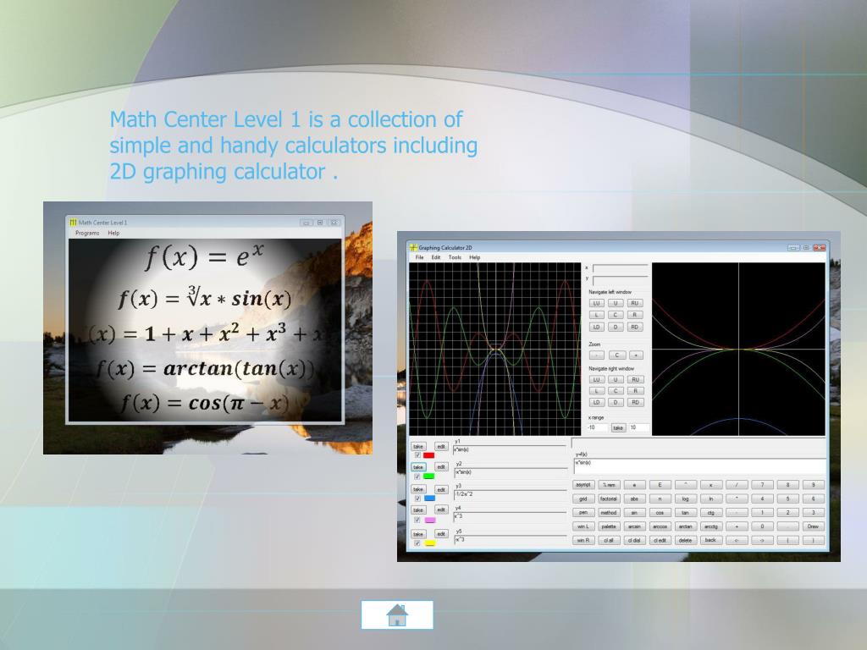This screenshot has width=867, height=650.
Task: Open the File menu in Graphing Calculator
Action: click(x=420, y=257)
